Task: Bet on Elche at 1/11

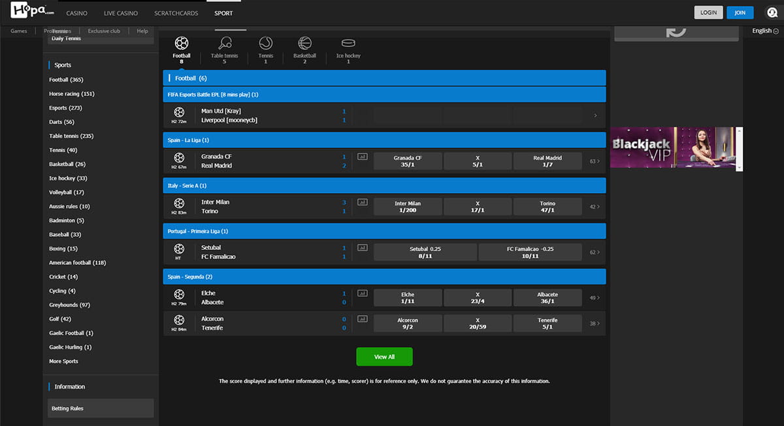Action: click(408, 298)
